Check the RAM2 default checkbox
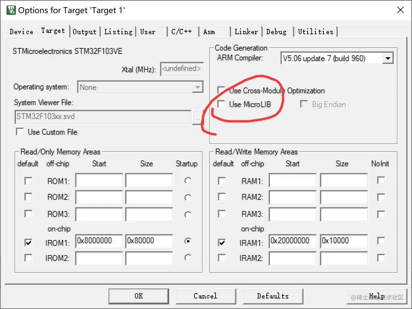 coord(222,197)
